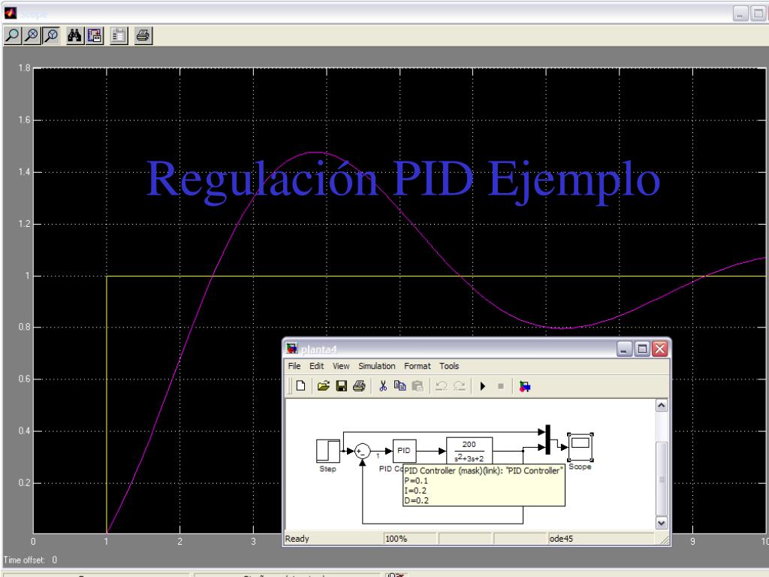This screenshot has height=577, width=769.
Task: Click planta4 vertical scrollbar up arrow
Action: tap(661, 406)
